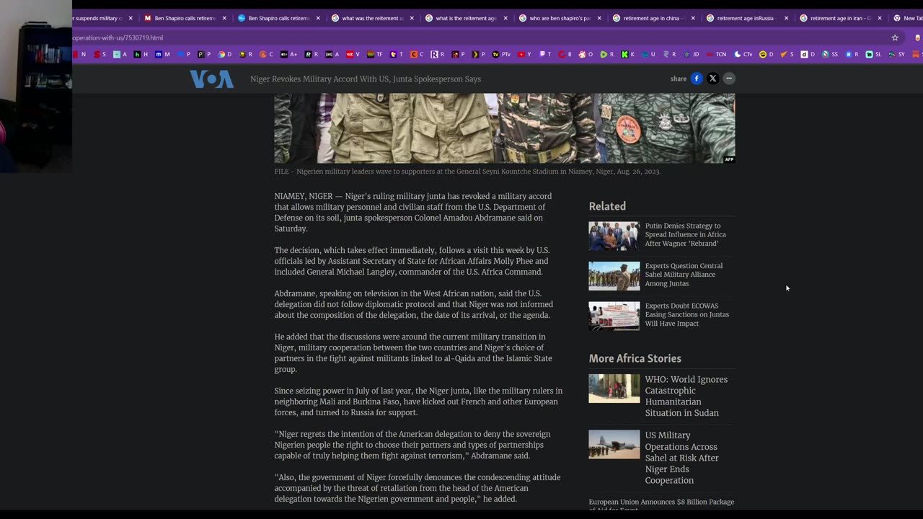Switch to 'what was the reitement' tab

(x=371, y=18)
